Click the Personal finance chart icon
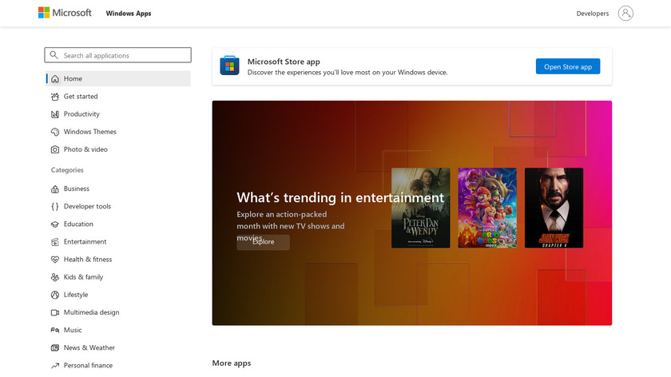 pyautogui.click(x=55, y=366)
